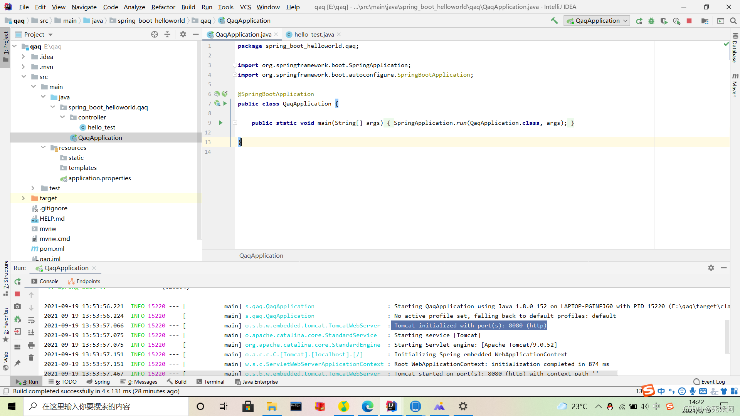
Task: Clear console output with trash icon
Action: 31,358
